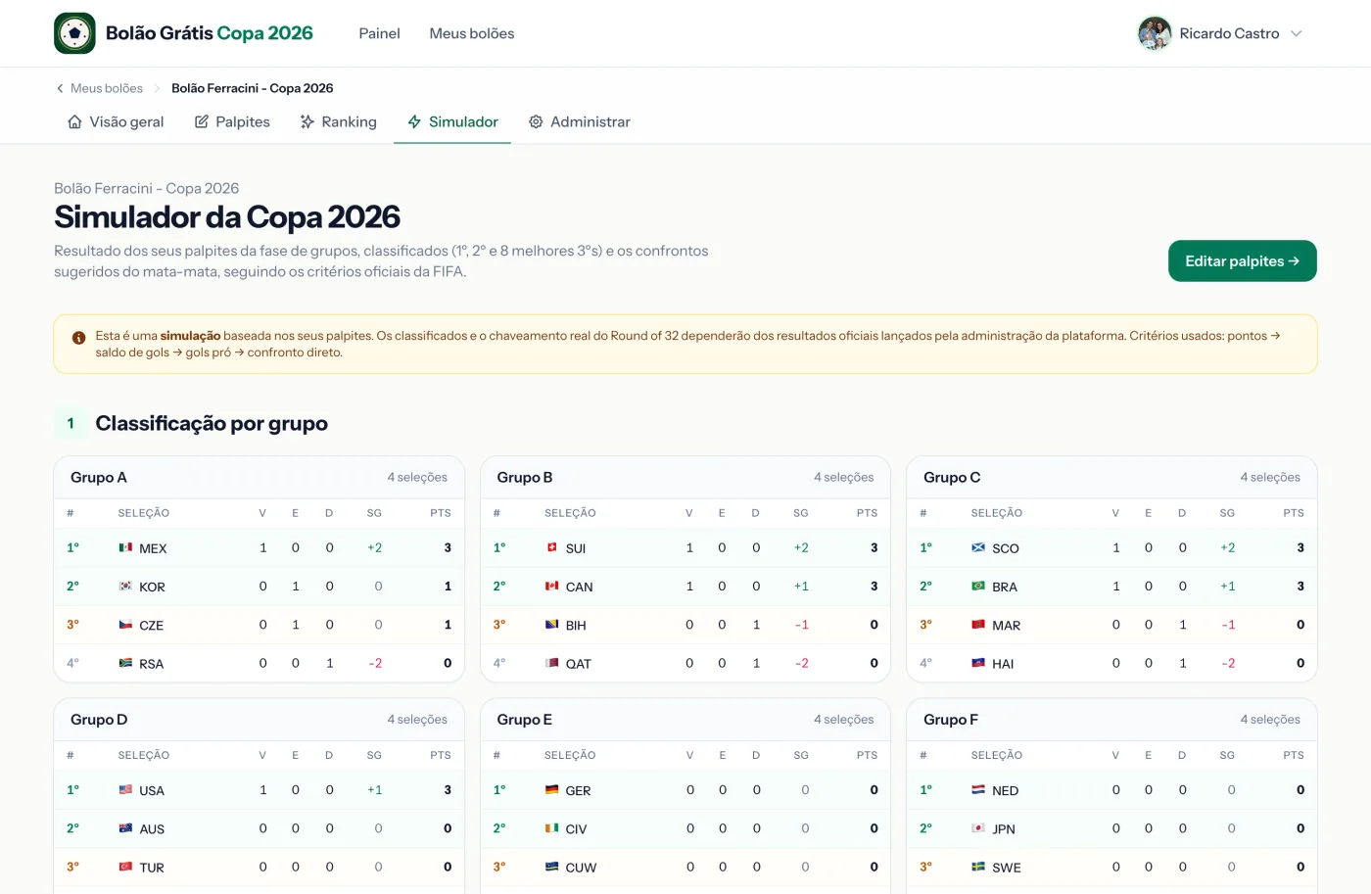Screen dimensions: 1371x894
Task: Click the BRA team name in Grupo C
Action: tap(1005, 587)
